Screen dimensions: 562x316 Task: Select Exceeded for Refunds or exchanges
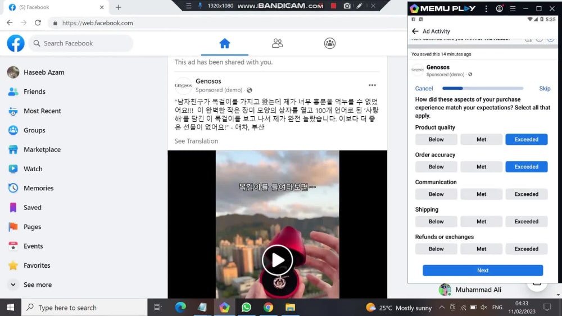click(527, 249)
